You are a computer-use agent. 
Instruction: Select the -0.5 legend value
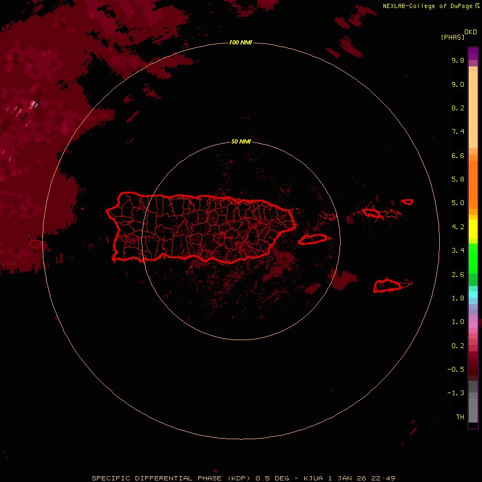pyautogui.click(x=456, y=370)
